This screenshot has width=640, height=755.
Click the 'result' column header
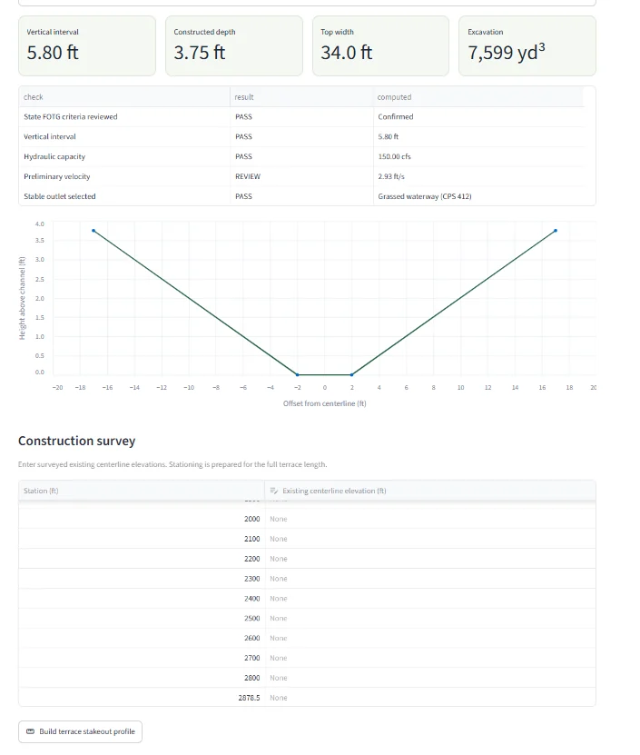click(x=301, y=97)
